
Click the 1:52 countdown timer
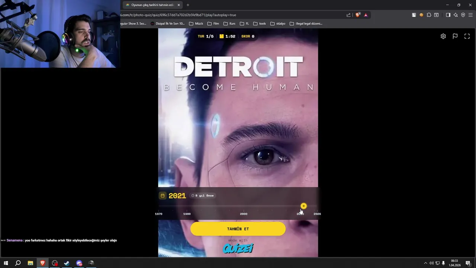pyautogui.click(x=228, y=36)
